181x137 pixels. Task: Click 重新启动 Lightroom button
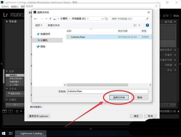(39, 116)
